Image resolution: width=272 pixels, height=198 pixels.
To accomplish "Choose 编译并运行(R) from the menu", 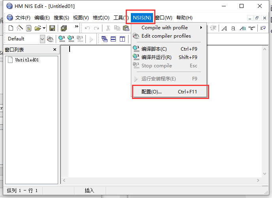I will tap(169, 57).
